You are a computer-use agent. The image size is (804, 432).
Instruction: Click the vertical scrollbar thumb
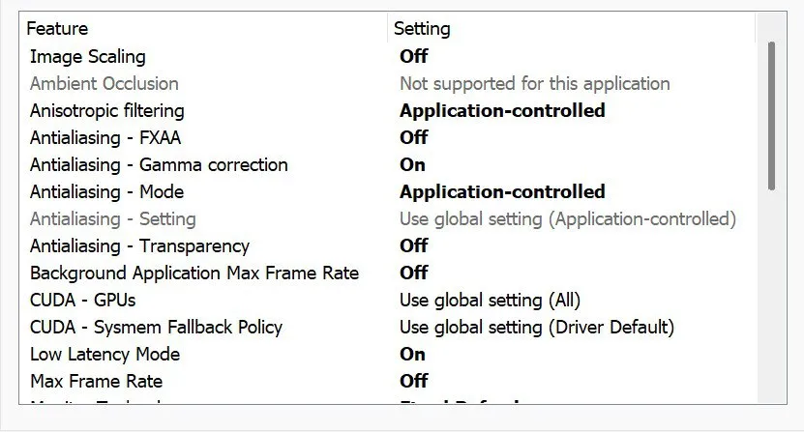coord(771,116)
